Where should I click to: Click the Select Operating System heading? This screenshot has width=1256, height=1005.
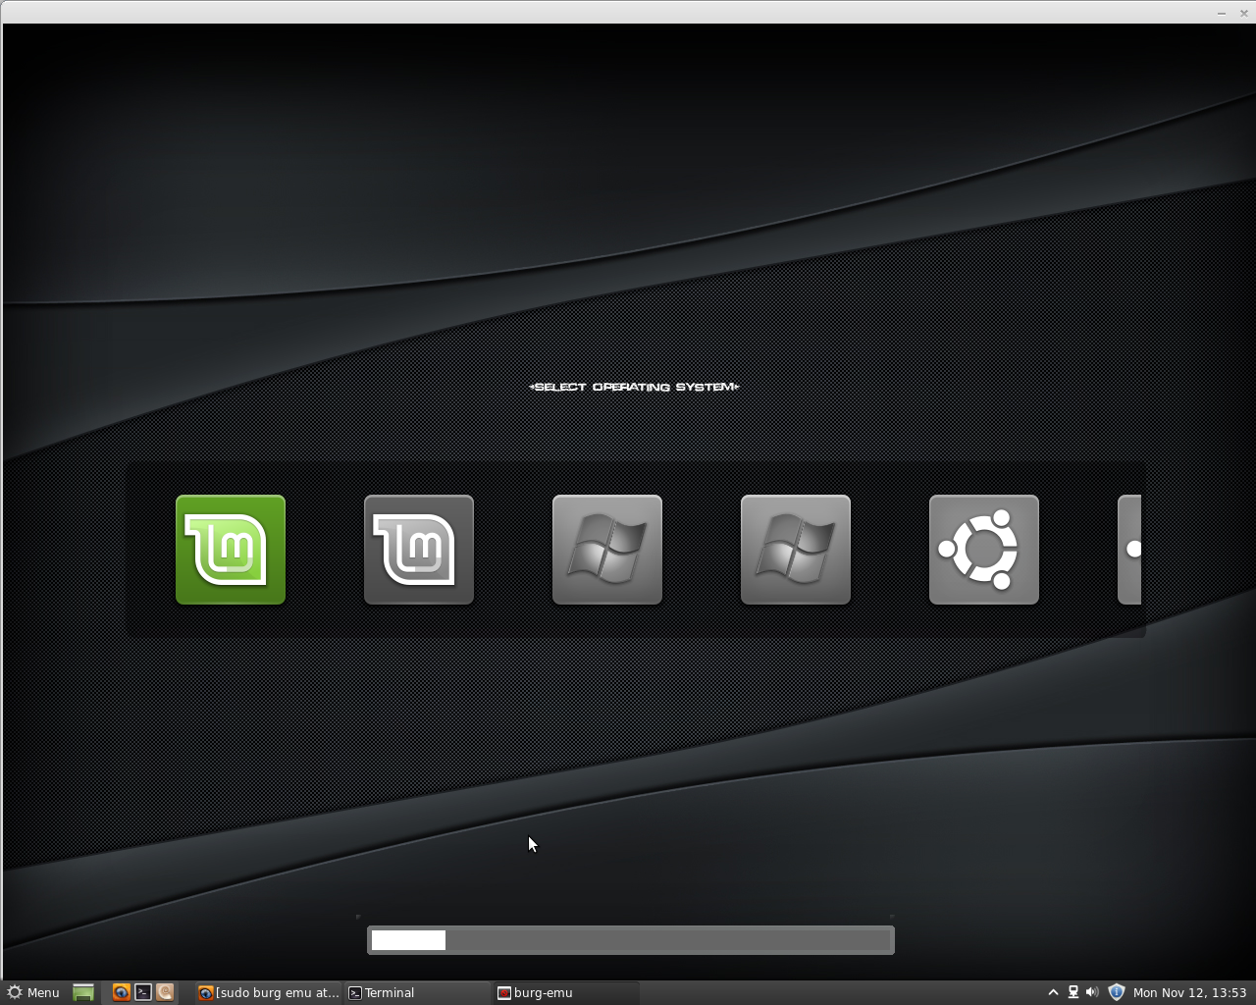click(x=634, y=387)
